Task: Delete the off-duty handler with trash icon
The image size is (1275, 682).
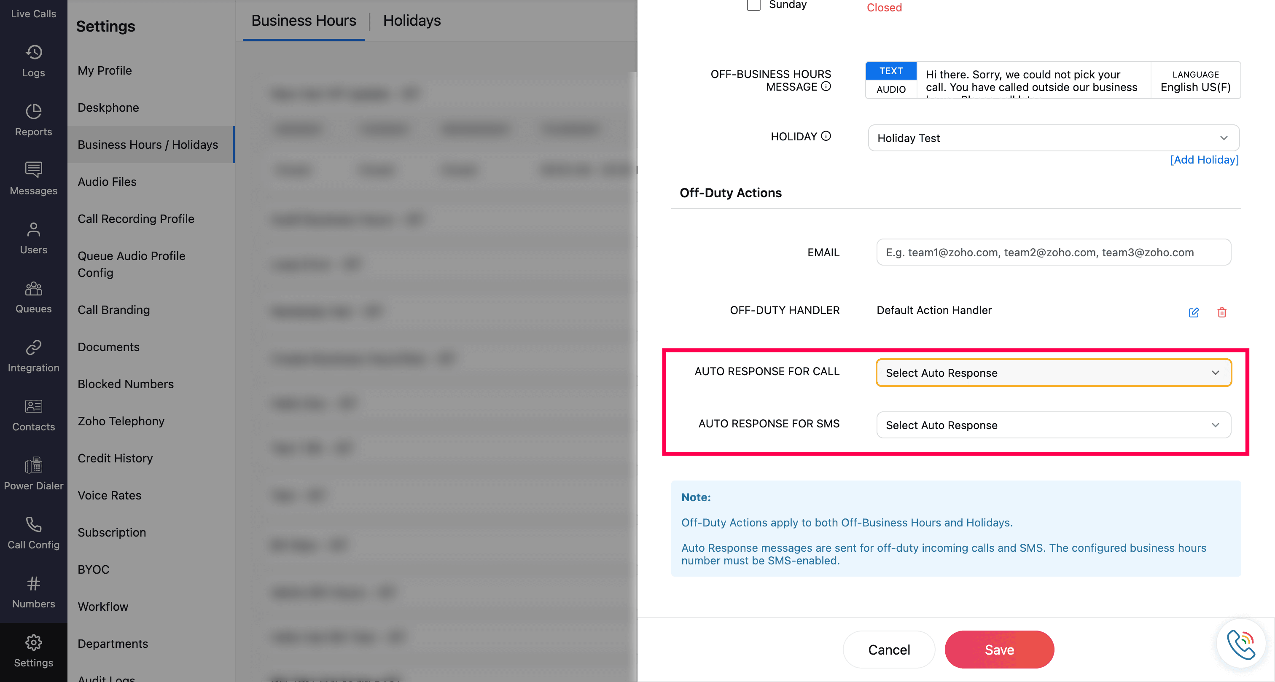Action: click(x=1221, y=312)
